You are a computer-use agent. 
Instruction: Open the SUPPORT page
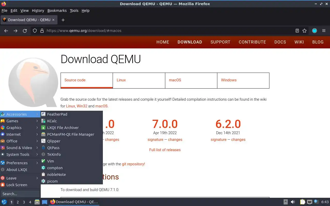pos(220,42)
